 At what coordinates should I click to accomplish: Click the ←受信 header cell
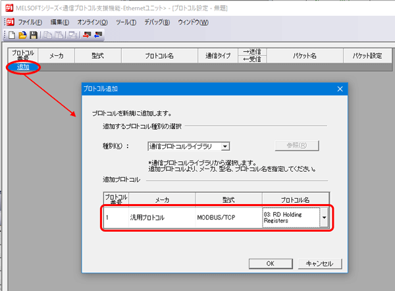[x=252, y=59]
